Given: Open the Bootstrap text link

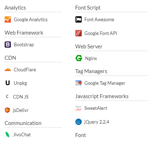Looking at the screenshot, I should coord(24,44).
